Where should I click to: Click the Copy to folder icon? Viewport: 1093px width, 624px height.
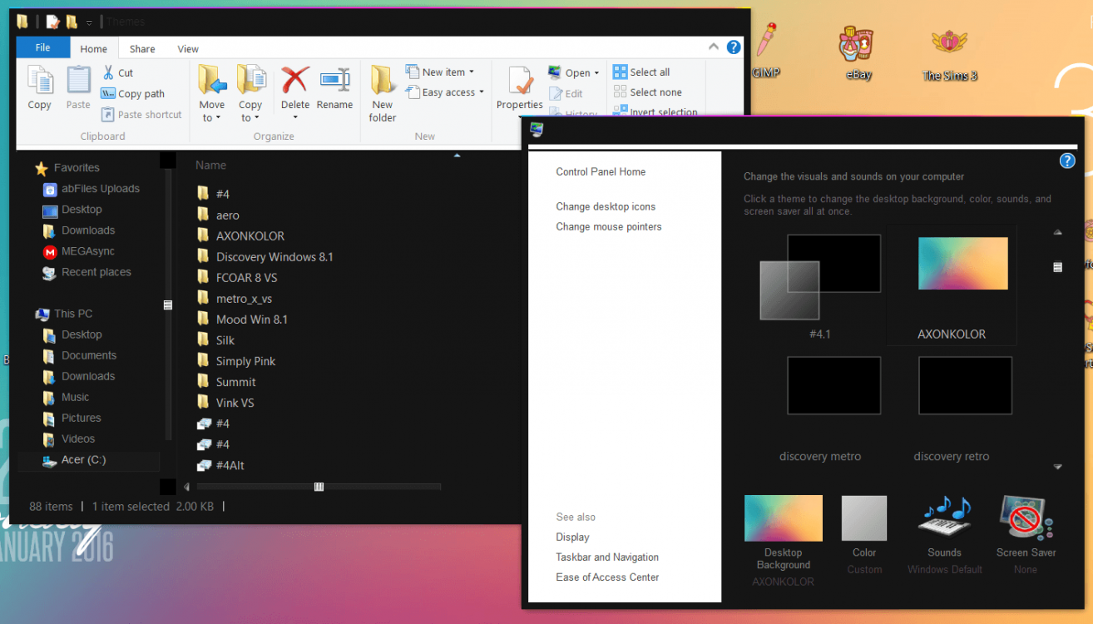click(250, 81)
